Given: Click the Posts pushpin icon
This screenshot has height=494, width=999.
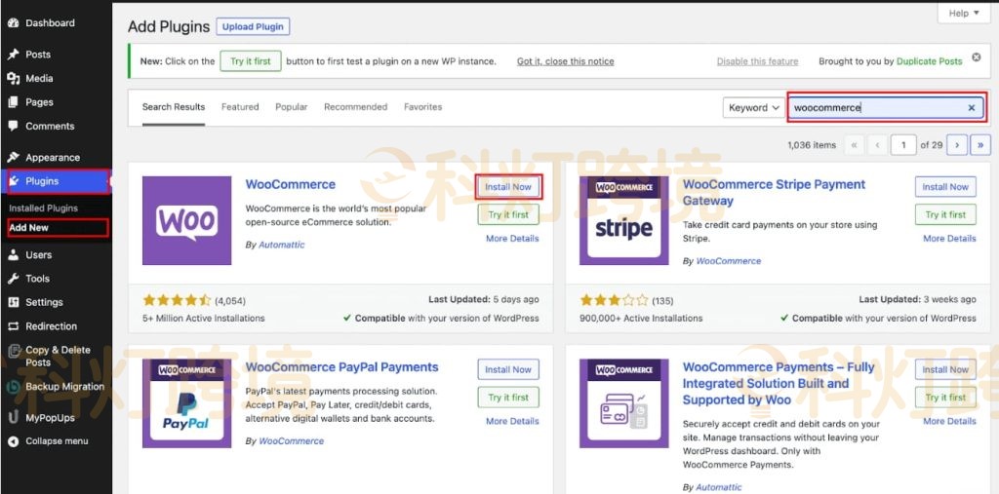Looking at the screenshot, I should click(14, 55).
